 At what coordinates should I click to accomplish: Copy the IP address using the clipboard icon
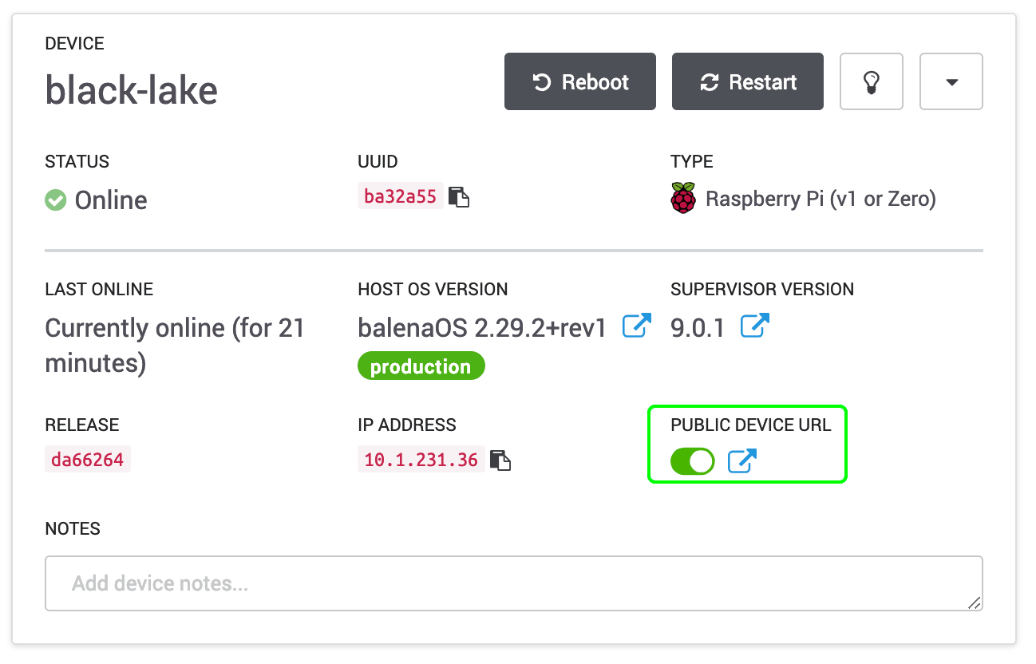click(x=500, y=460)
